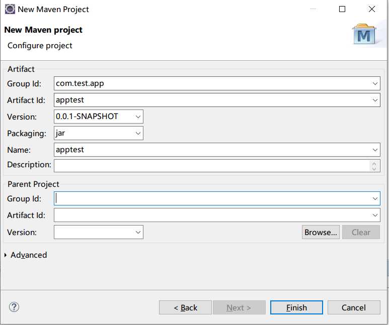Screen dimensions: 389x325
Task: Open the 0.0.1-SNAPSHOT Version dropdown
Action: pyautogui.click(x=138, y=117)
